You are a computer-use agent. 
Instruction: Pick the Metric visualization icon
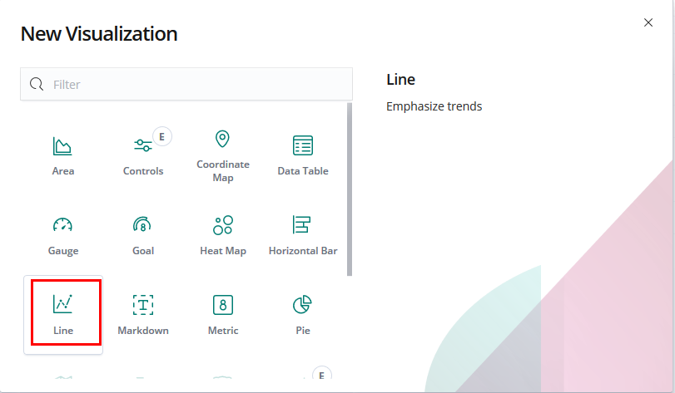[222, 305]
